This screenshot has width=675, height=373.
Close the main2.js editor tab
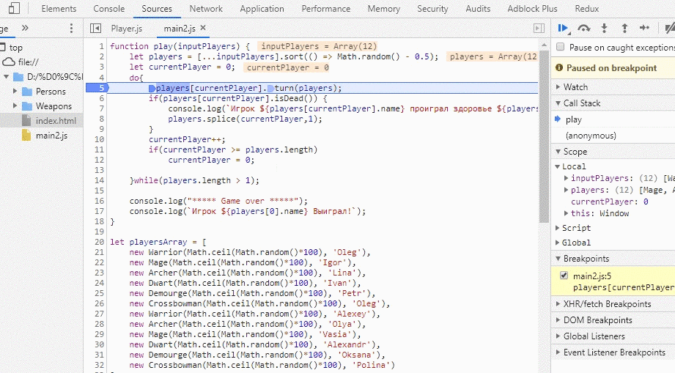pyautogui.click(x=203, y=28)
